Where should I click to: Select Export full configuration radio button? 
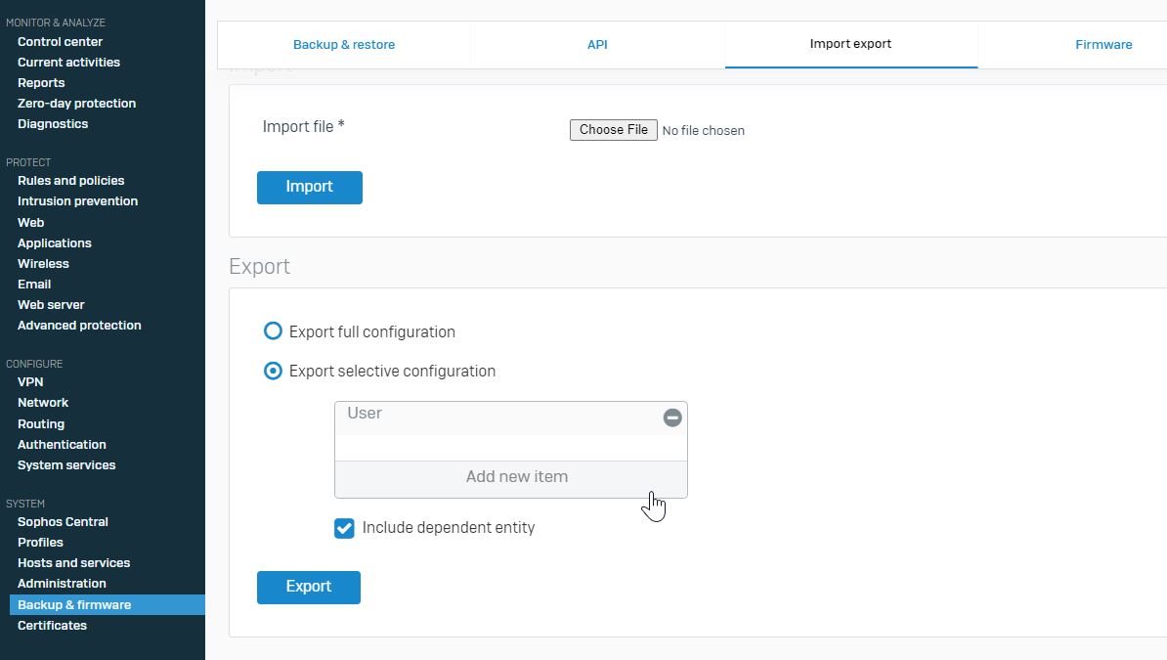click(273, 330)
